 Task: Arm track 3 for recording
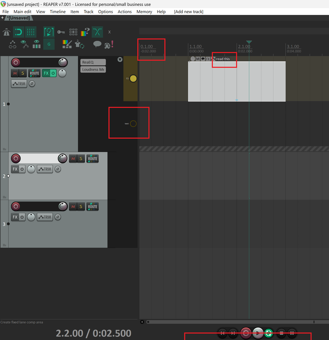16,207
